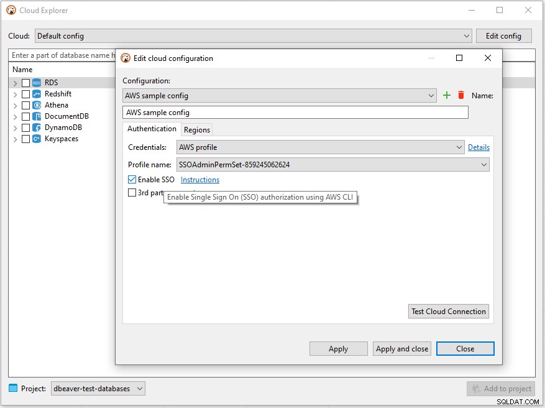The height and width of the screenshot is (408, 545).
Task: Tick the DynamoDB checkbox
Action: pyautogui.click(x=25, y=127)
